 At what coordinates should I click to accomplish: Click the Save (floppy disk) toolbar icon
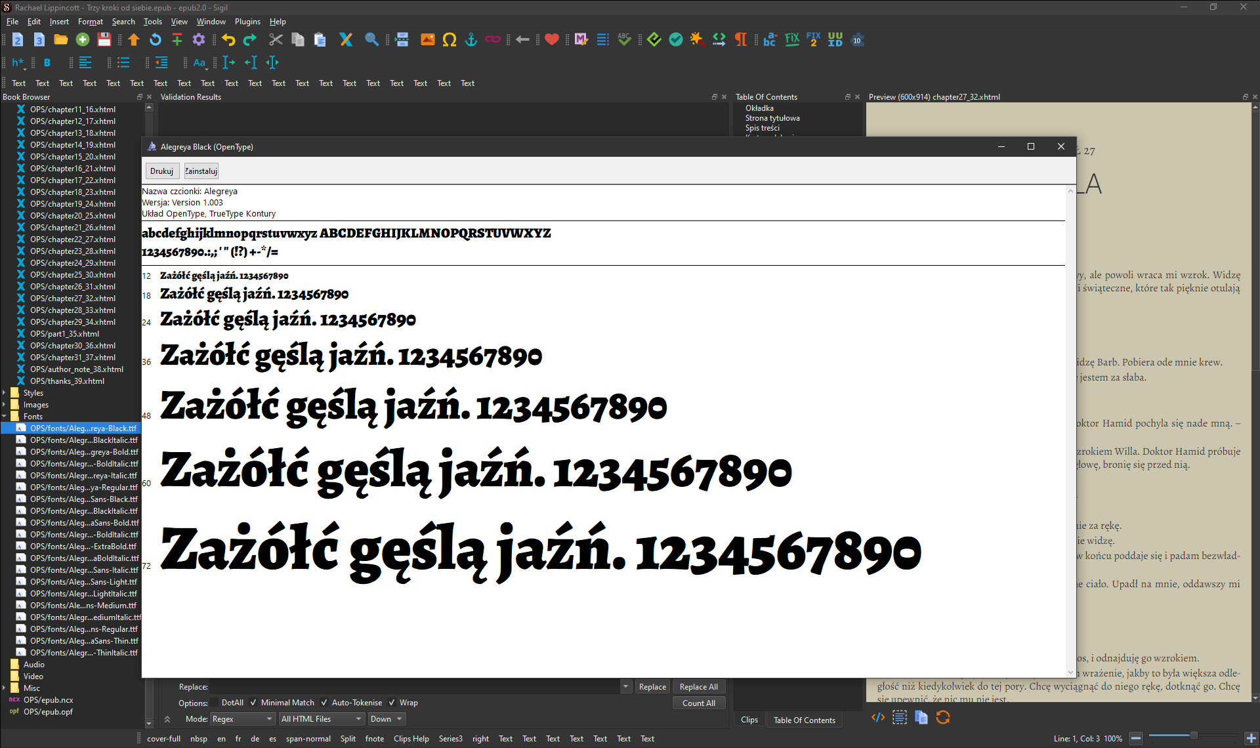(104, 40)
